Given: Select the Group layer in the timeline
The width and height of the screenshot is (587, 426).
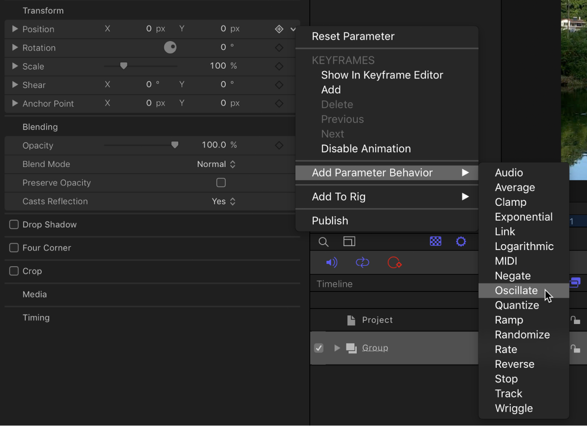Looking at the screenshot, I should 375,347.
